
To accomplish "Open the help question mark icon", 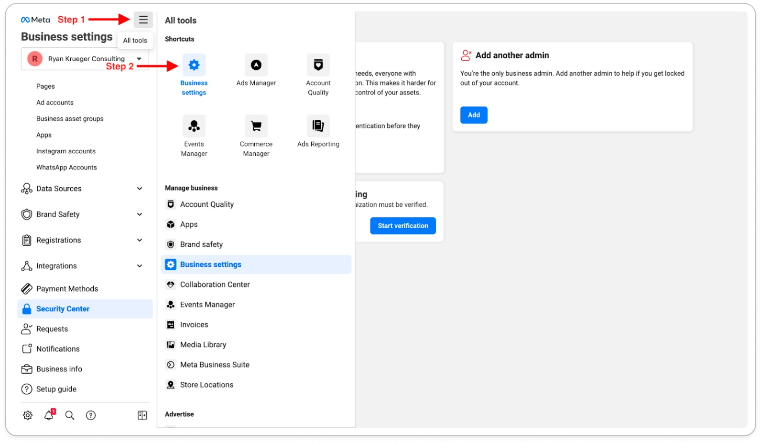I will (91, 415).
